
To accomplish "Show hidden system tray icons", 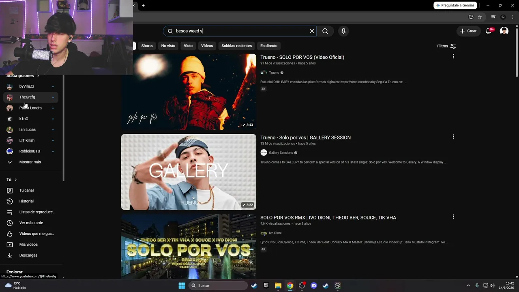I will click(468, 286).
